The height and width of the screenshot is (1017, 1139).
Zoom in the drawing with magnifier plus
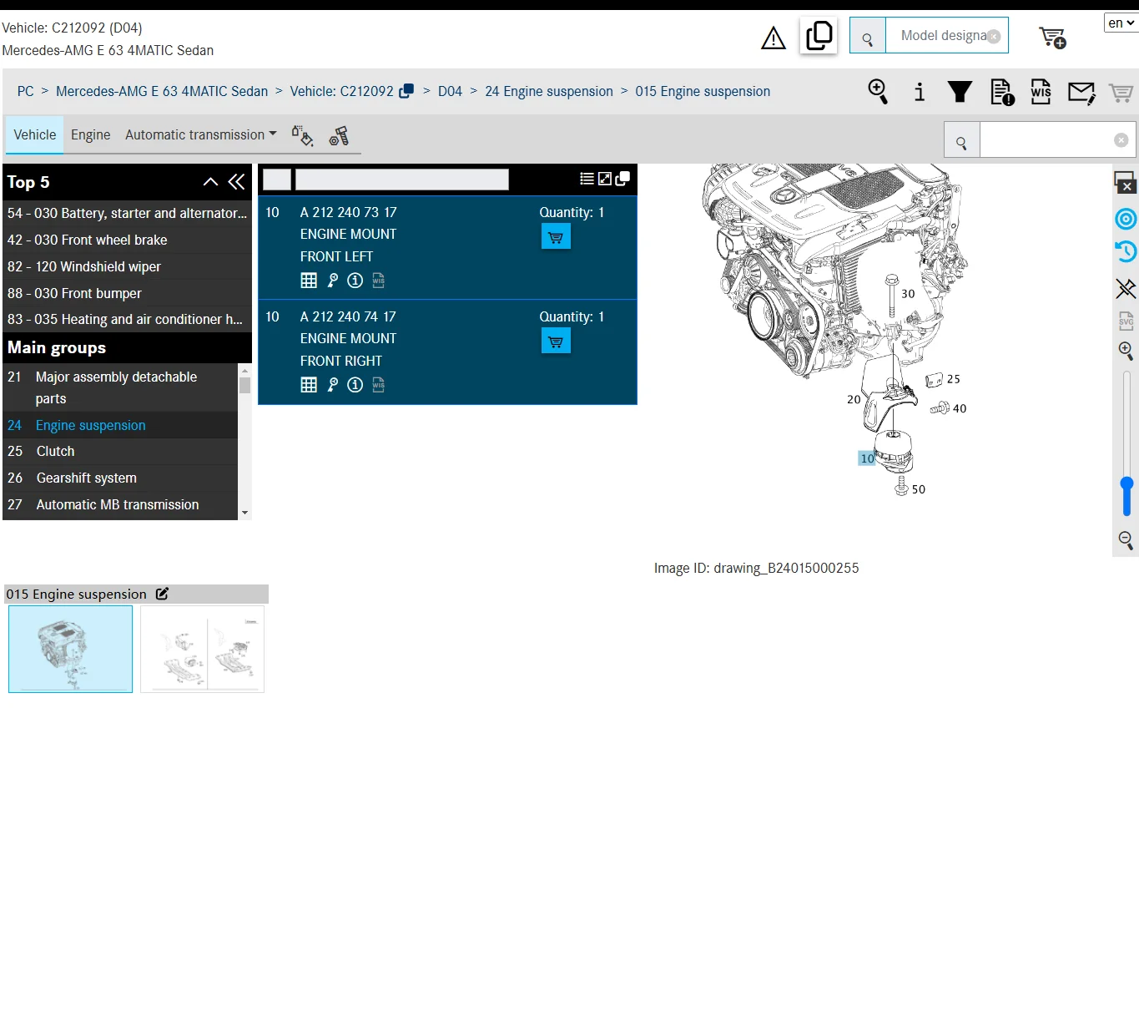click(x=1126, y=351)
